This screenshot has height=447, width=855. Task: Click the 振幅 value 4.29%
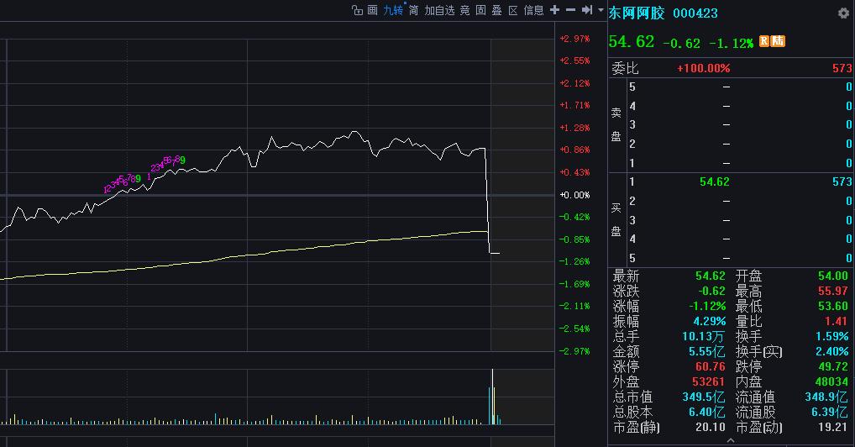click(710, 322)
